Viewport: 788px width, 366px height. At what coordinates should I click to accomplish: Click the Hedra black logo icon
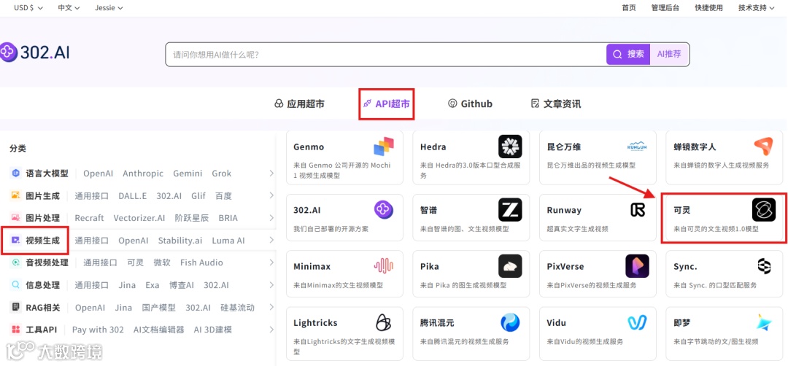tap(510, 147)
